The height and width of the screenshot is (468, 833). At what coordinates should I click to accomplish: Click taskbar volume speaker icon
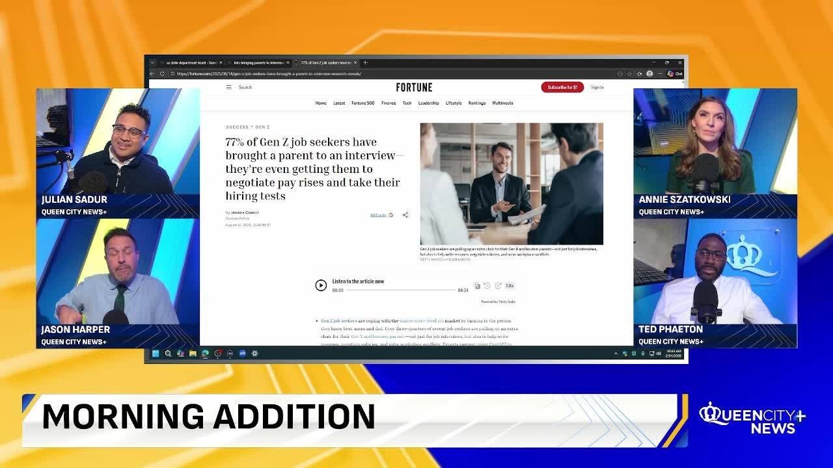coord(659,354)
